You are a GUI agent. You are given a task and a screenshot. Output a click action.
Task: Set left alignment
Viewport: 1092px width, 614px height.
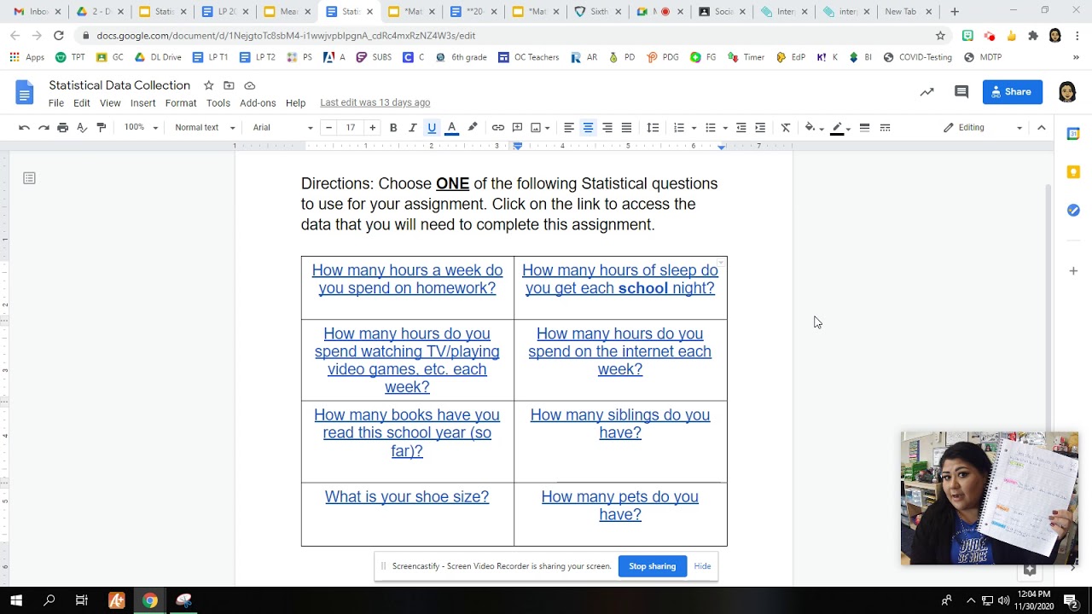[568, 128]
